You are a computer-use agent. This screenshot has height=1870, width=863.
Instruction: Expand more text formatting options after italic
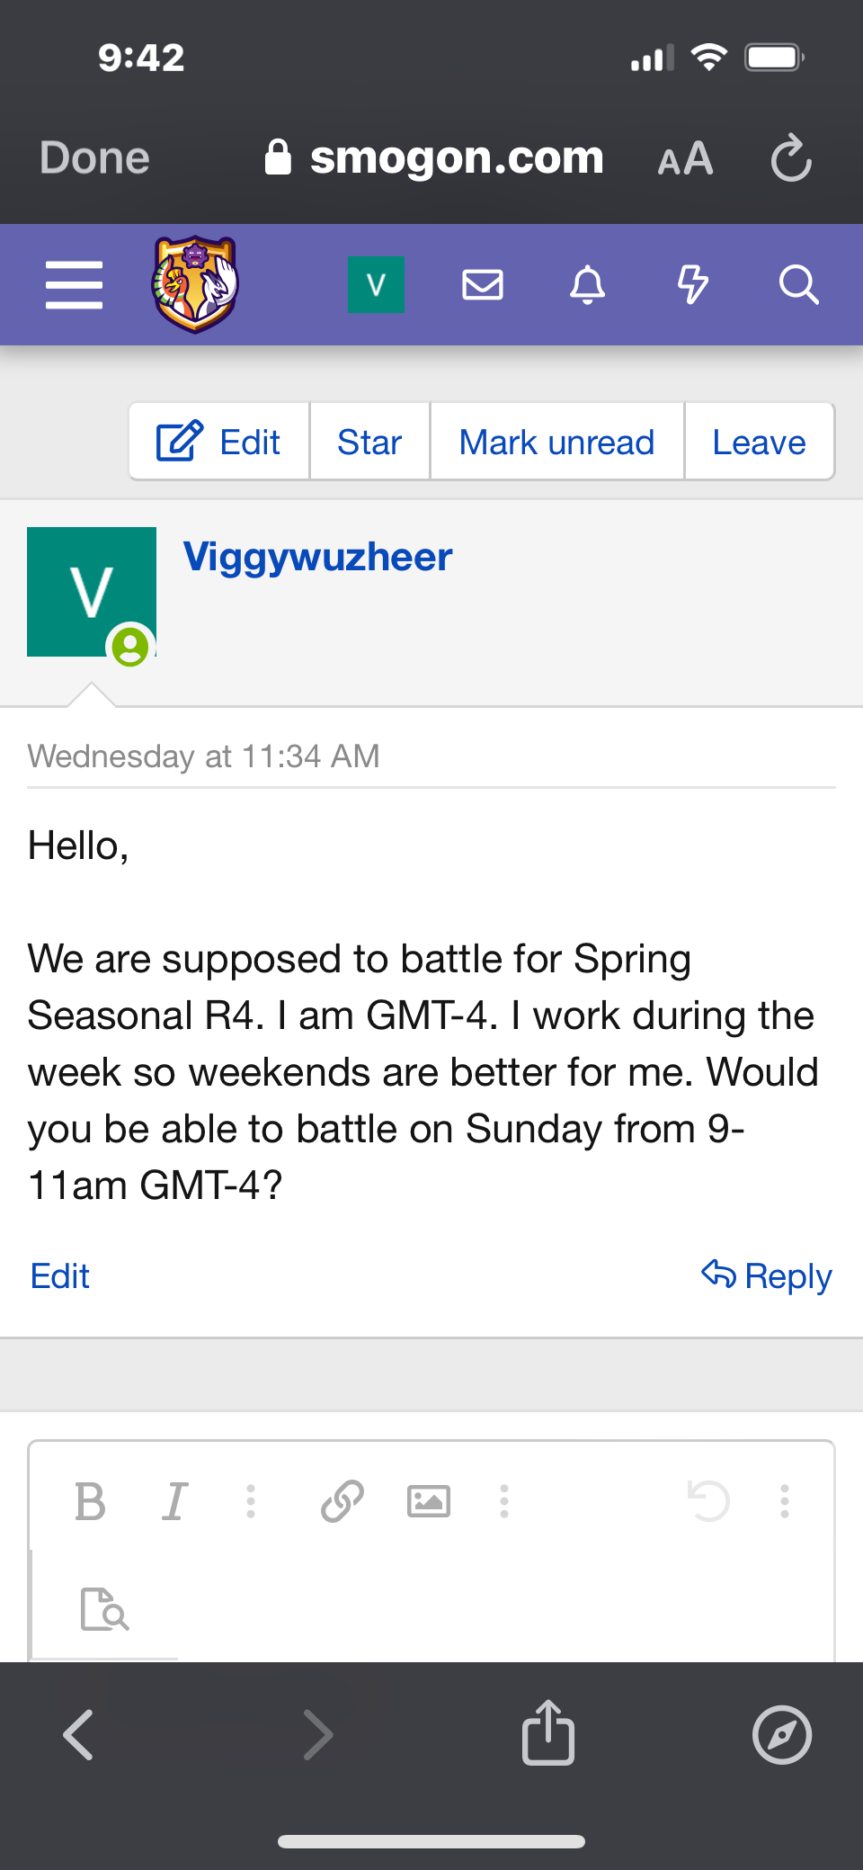click(x=251, y=1501)
